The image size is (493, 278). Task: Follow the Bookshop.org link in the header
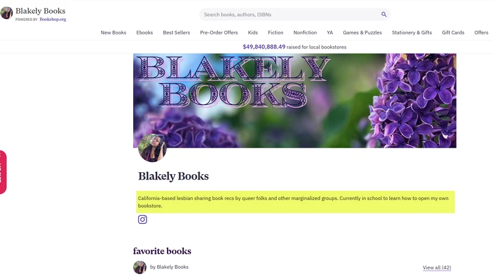(53, 20)
